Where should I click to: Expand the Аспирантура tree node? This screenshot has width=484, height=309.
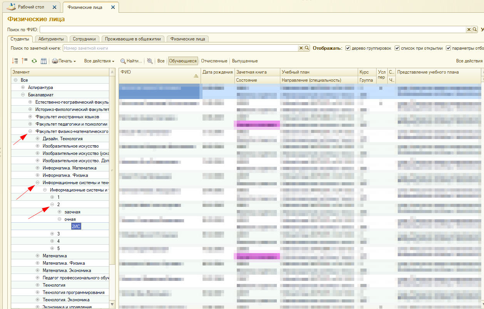tap(23, 87)
